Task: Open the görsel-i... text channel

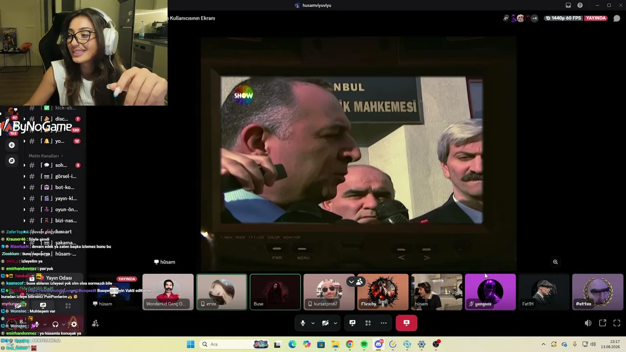Action: pos(53,176)
